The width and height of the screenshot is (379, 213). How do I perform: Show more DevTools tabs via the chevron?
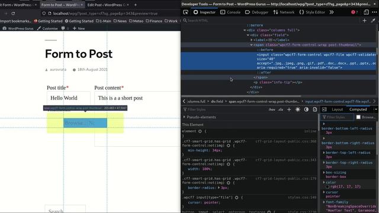(x=332, y=12)
